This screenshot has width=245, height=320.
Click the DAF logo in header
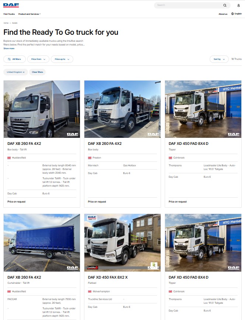click(x=11, y=5)
